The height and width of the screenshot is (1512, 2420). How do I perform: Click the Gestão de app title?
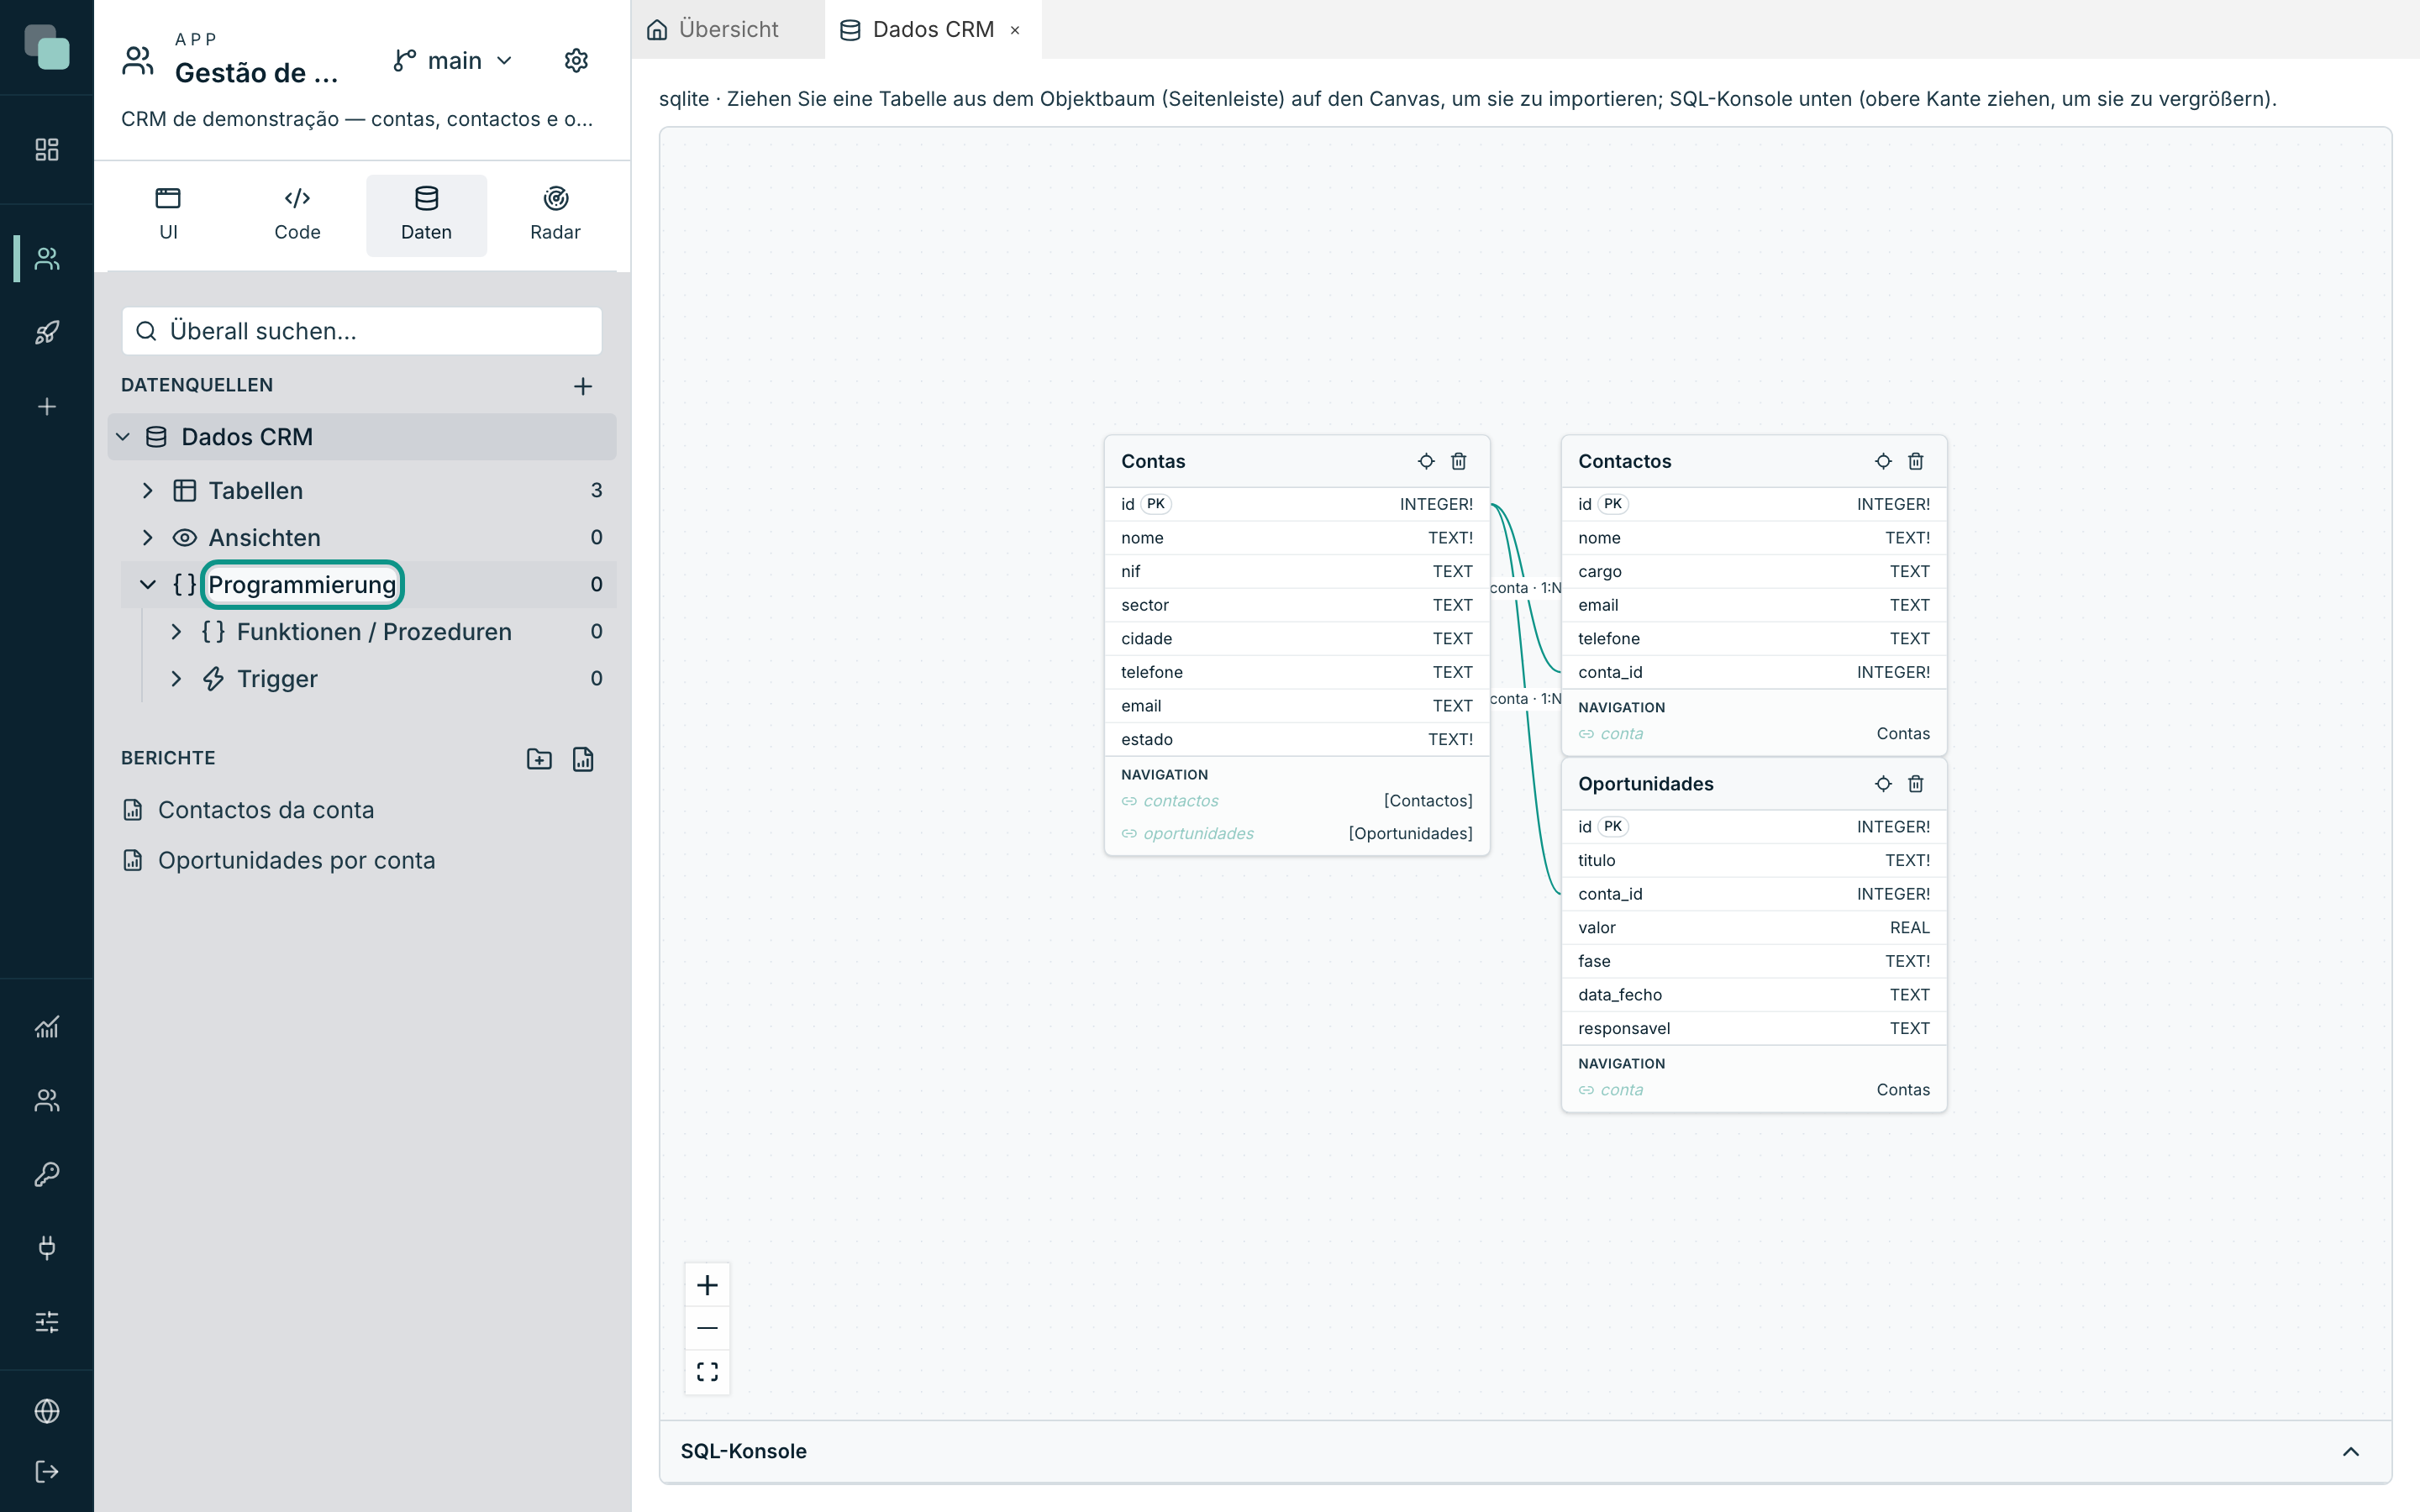click(x=256, y=73)
